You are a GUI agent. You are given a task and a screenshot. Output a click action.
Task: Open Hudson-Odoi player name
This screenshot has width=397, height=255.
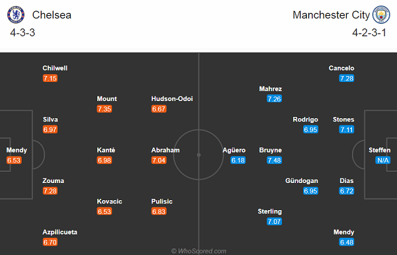[x=172, y=98]
